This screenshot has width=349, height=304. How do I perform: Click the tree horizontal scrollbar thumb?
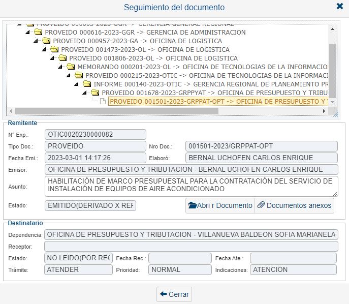pos(117,111)
